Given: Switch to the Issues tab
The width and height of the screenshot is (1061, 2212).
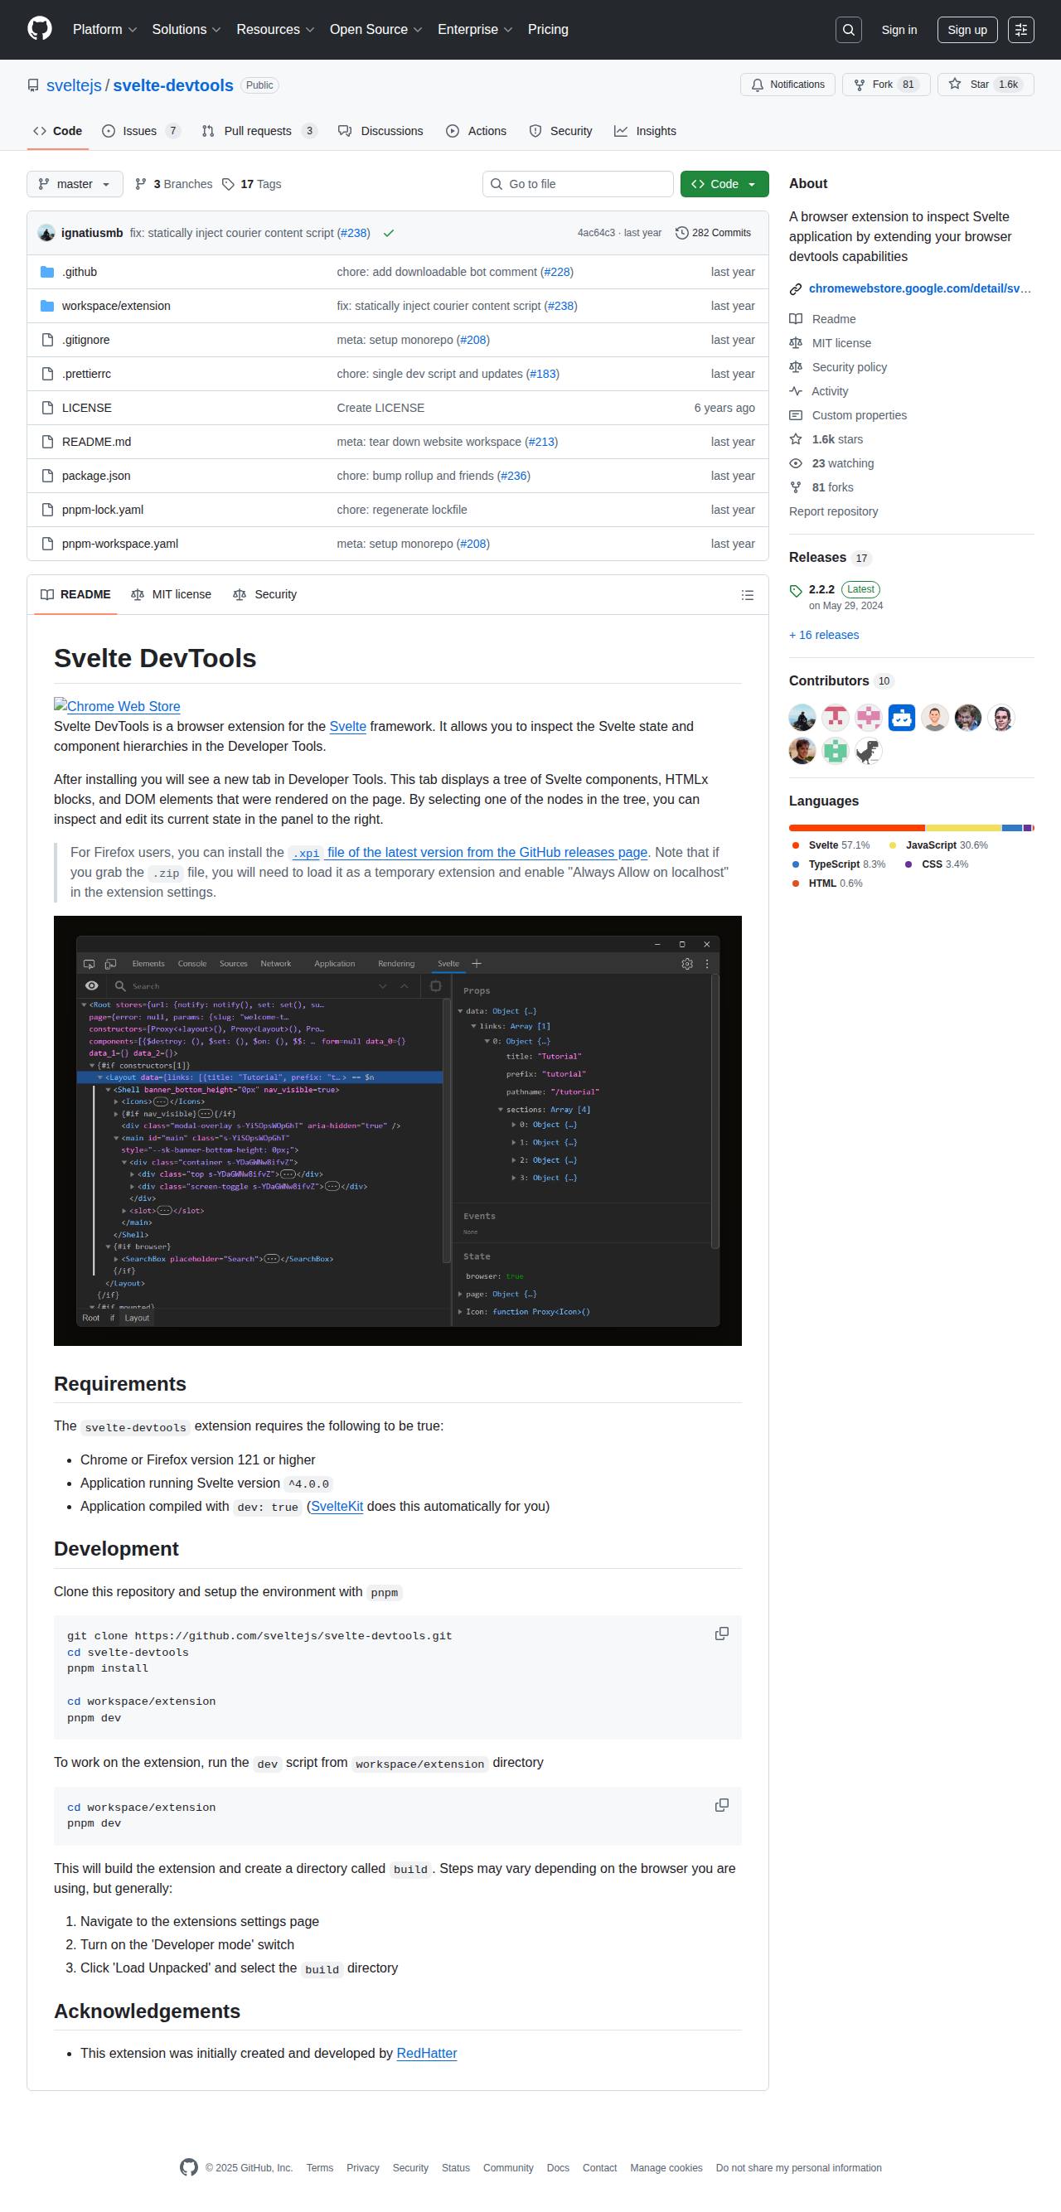Looking at the screenshot, I should click(x=140, y=132).
